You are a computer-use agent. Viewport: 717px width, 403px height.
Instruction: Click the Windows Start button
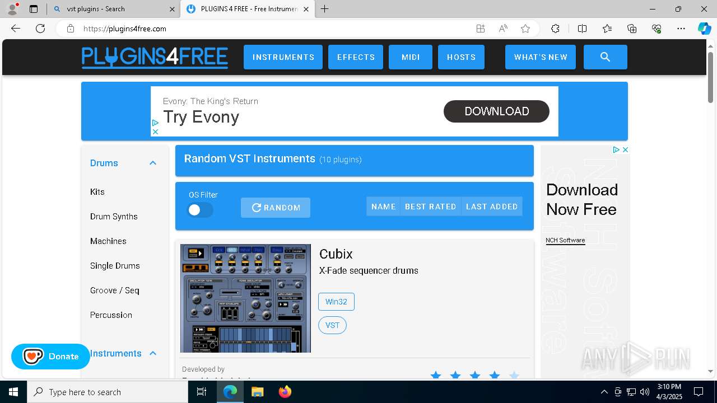[x=13, y=392]
